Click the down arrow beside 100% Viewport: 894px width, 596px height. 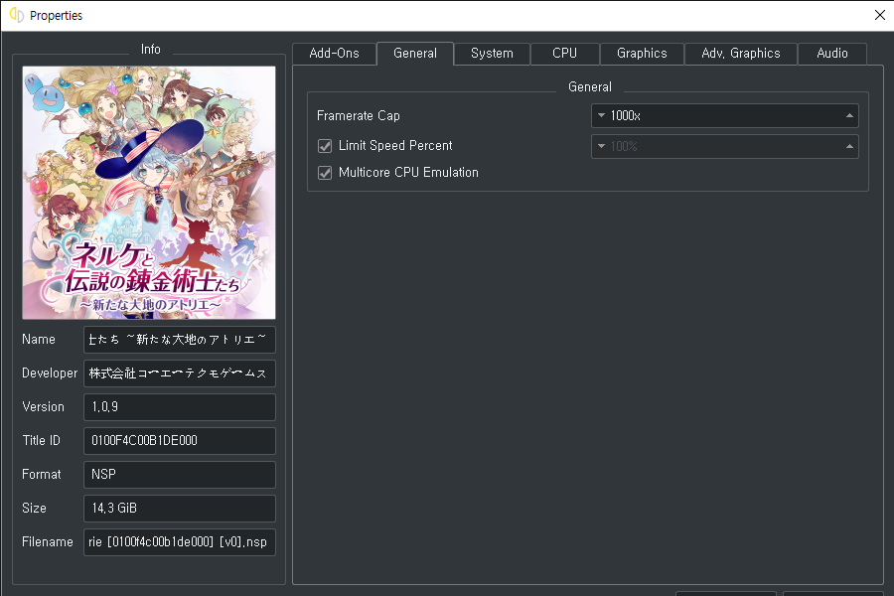(x=601, y=147)
